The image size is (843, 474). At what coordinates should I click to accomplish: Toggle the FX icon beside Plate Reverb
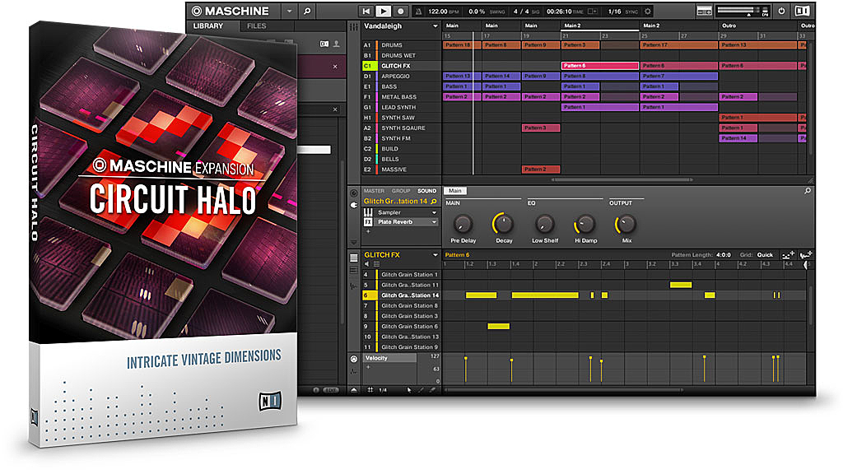click(x=368, y=222)
